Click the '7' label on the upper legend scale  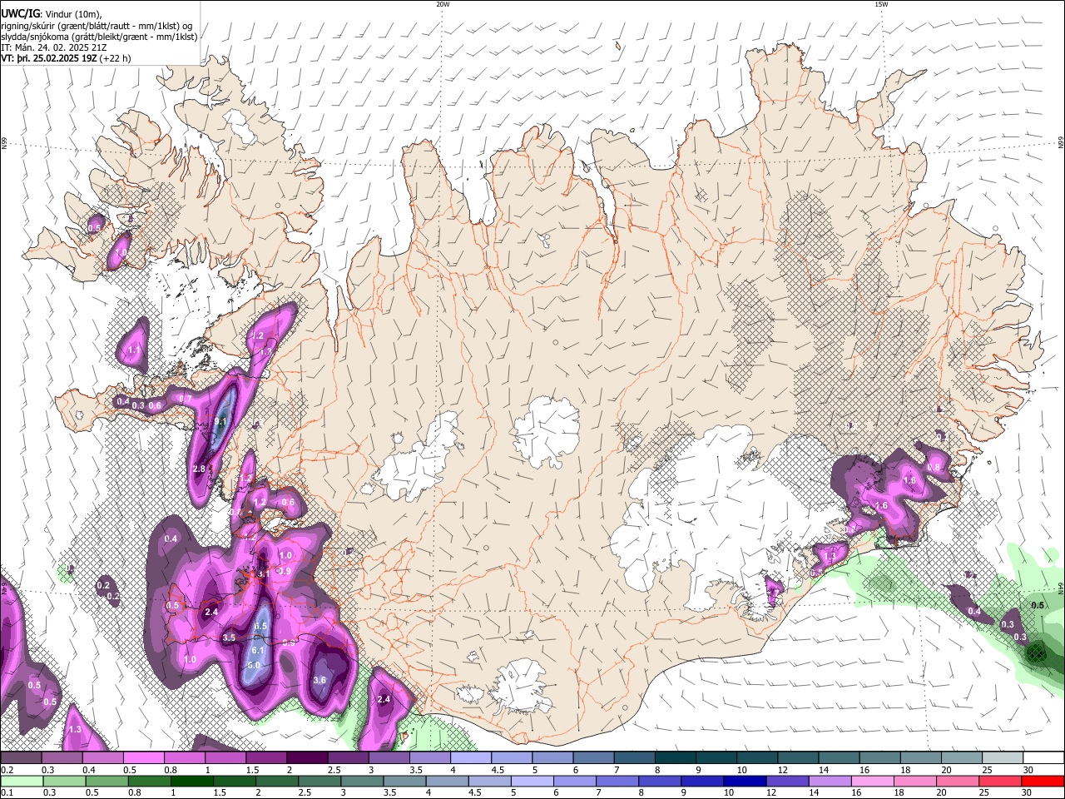(x=617, y=770)
